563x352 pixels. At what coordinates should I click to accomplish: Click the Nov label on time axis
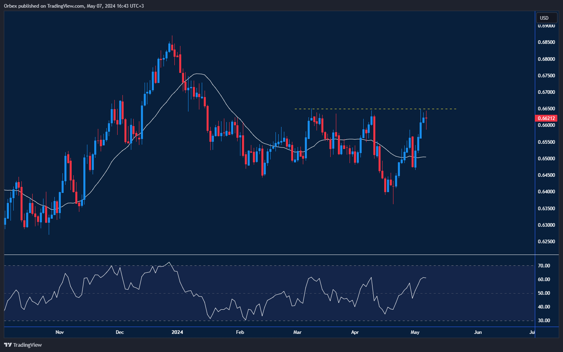coord(60,332)
